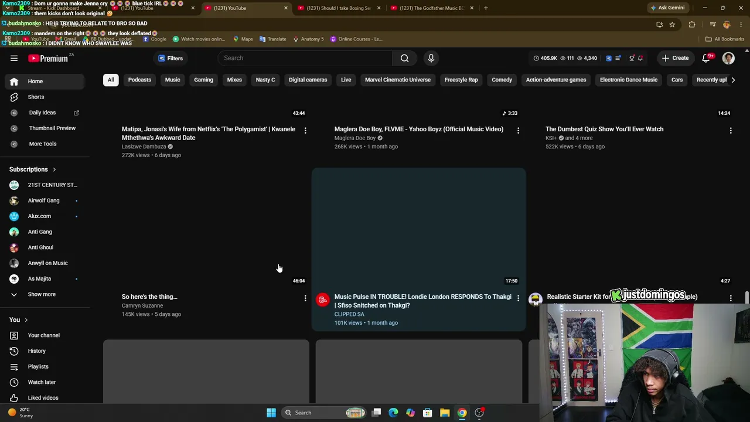Expand the You section
Viewport: 750px width, 422px height.
pos(19,319)
